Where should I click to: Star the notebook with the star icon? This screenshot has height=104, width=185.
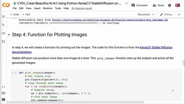(127, 3)
